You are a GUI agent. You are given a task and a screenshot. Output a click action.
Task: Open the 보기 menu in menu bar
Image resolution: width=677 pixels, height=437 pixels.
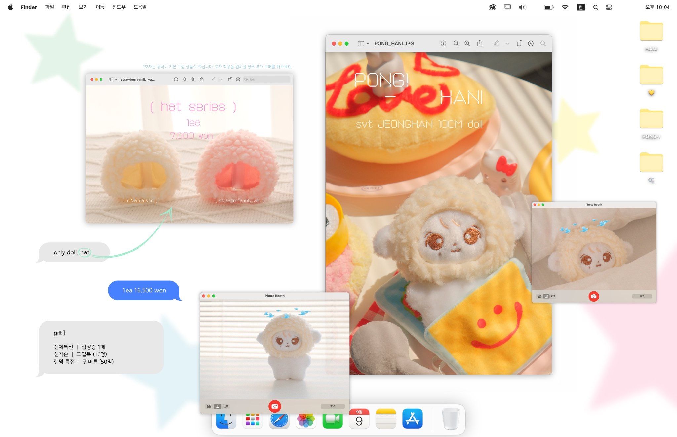tap(83, 7)
